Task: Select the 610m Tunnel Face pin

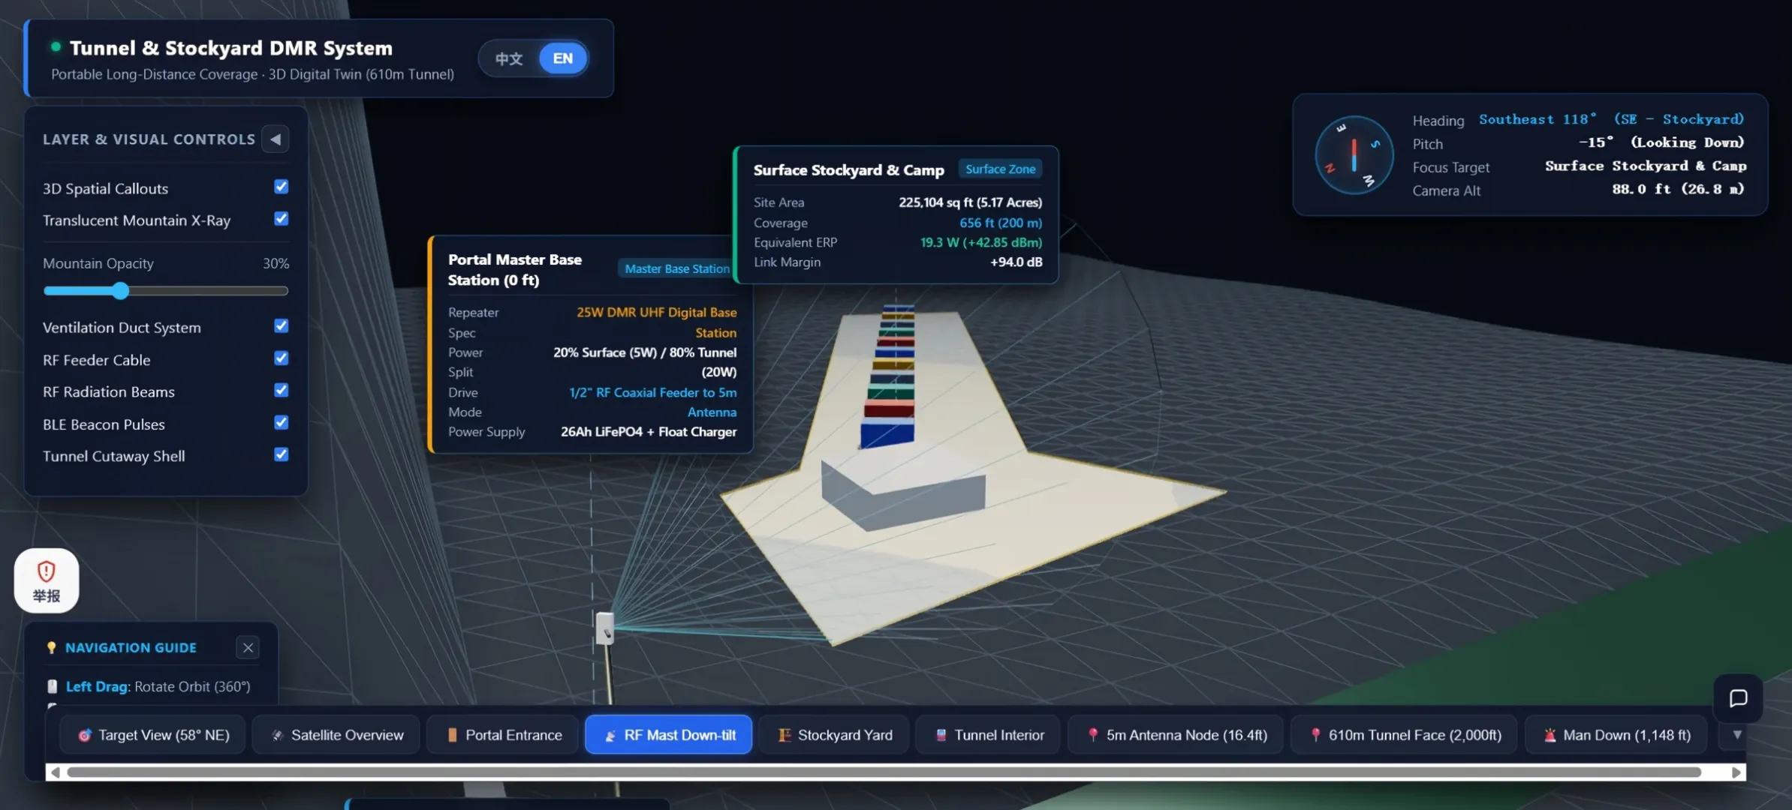Action: click(x=1405, y=735)
